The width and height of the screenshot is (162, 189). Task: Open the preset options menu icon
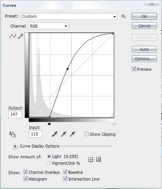tap(123, 16)
